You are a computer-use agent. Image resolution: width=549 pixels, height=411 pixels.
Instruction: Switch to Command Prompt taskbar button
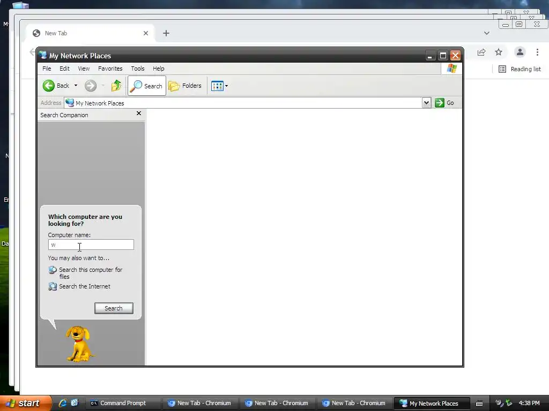(x=123, y=404)
